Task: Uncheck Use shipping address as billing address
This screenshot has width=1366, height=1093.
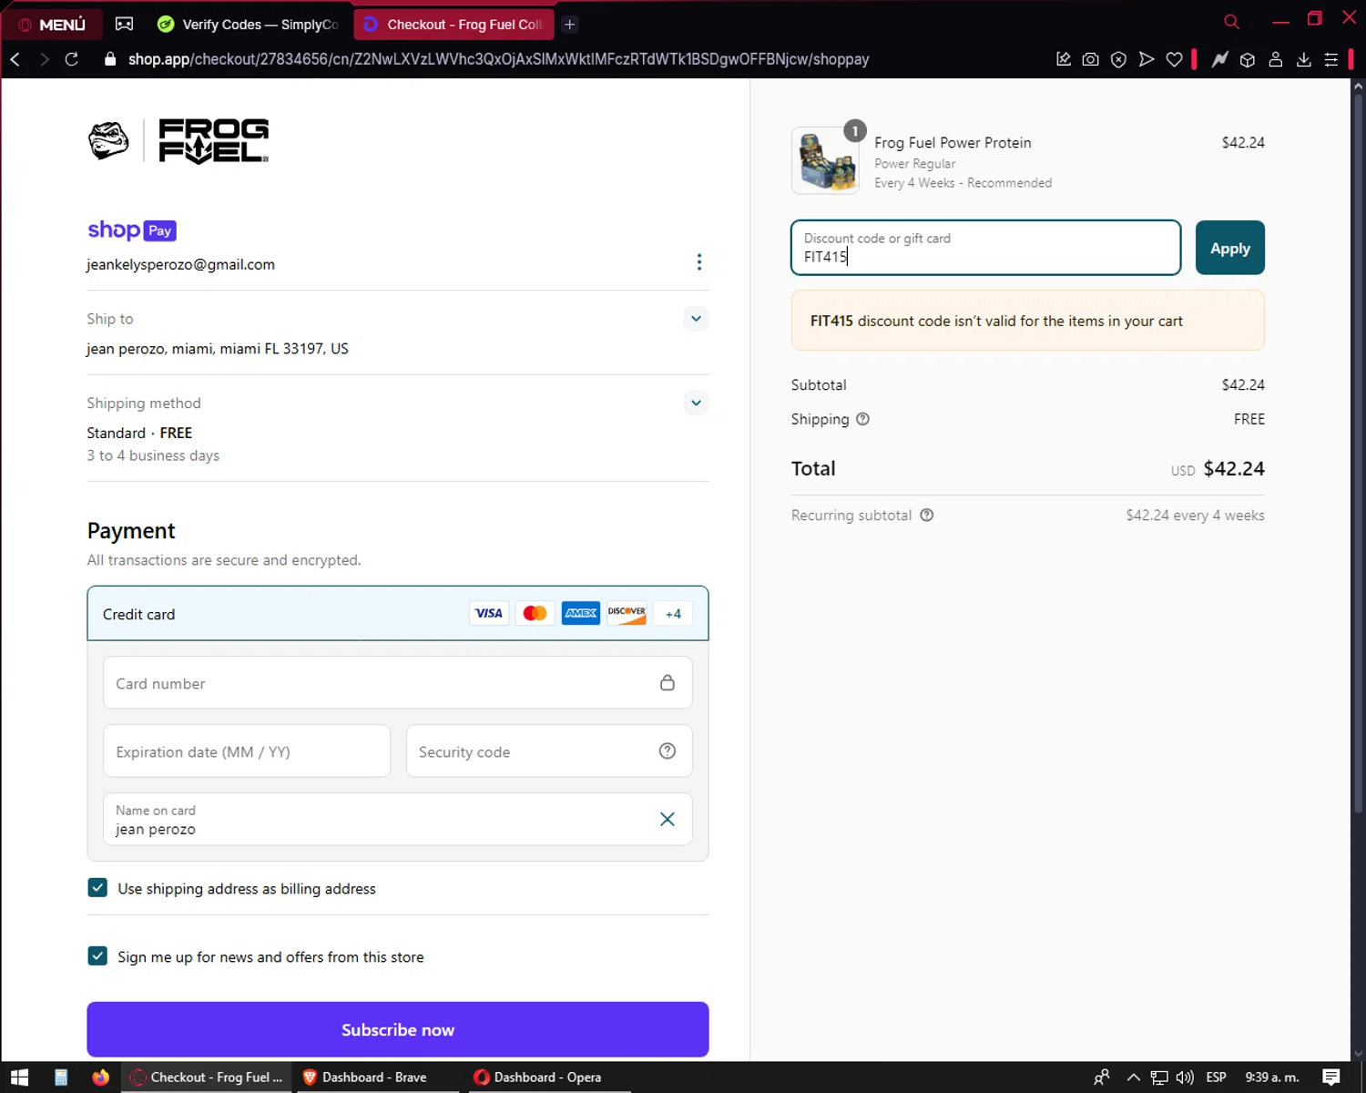Action: (97, 888)
